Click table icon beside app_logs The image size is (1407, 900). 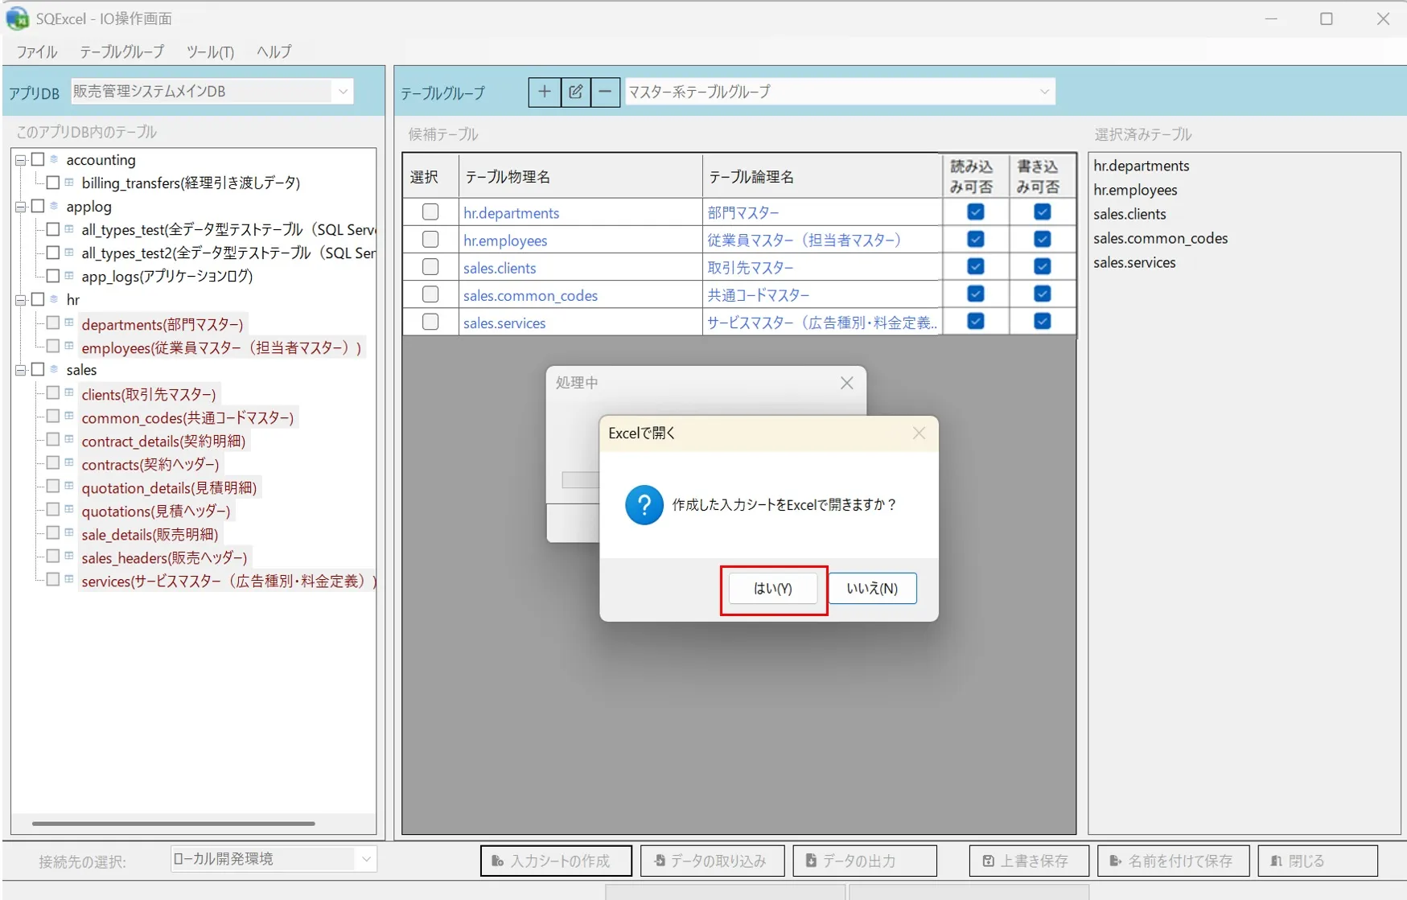[x=69, y=276]
